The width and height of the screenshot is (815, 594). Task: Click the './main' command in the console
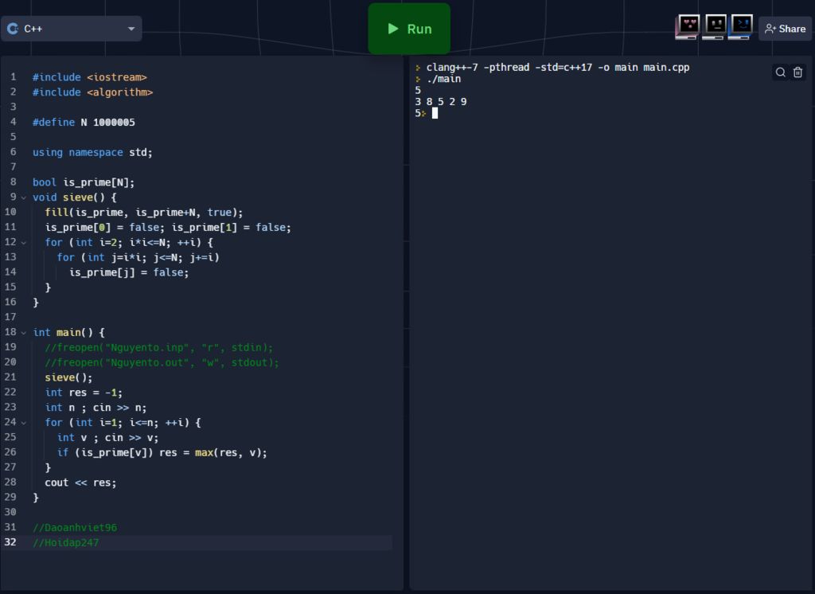point(443,79)
